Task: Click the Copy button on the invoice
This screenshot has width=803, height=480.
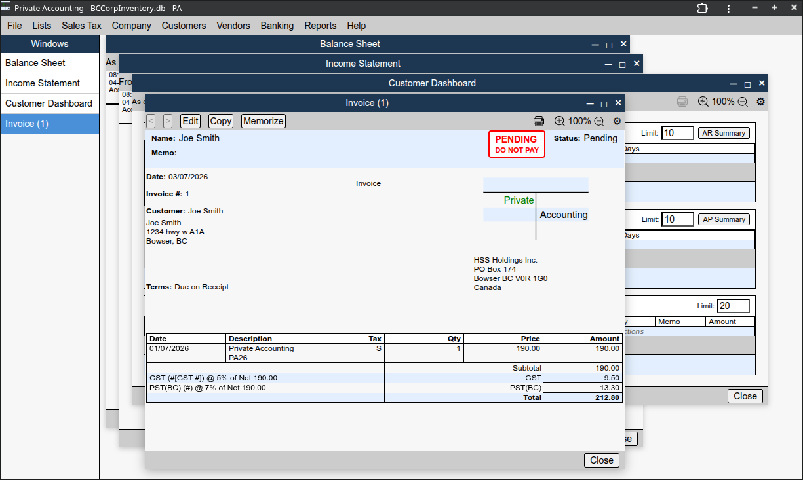Action: click(221, 121)
